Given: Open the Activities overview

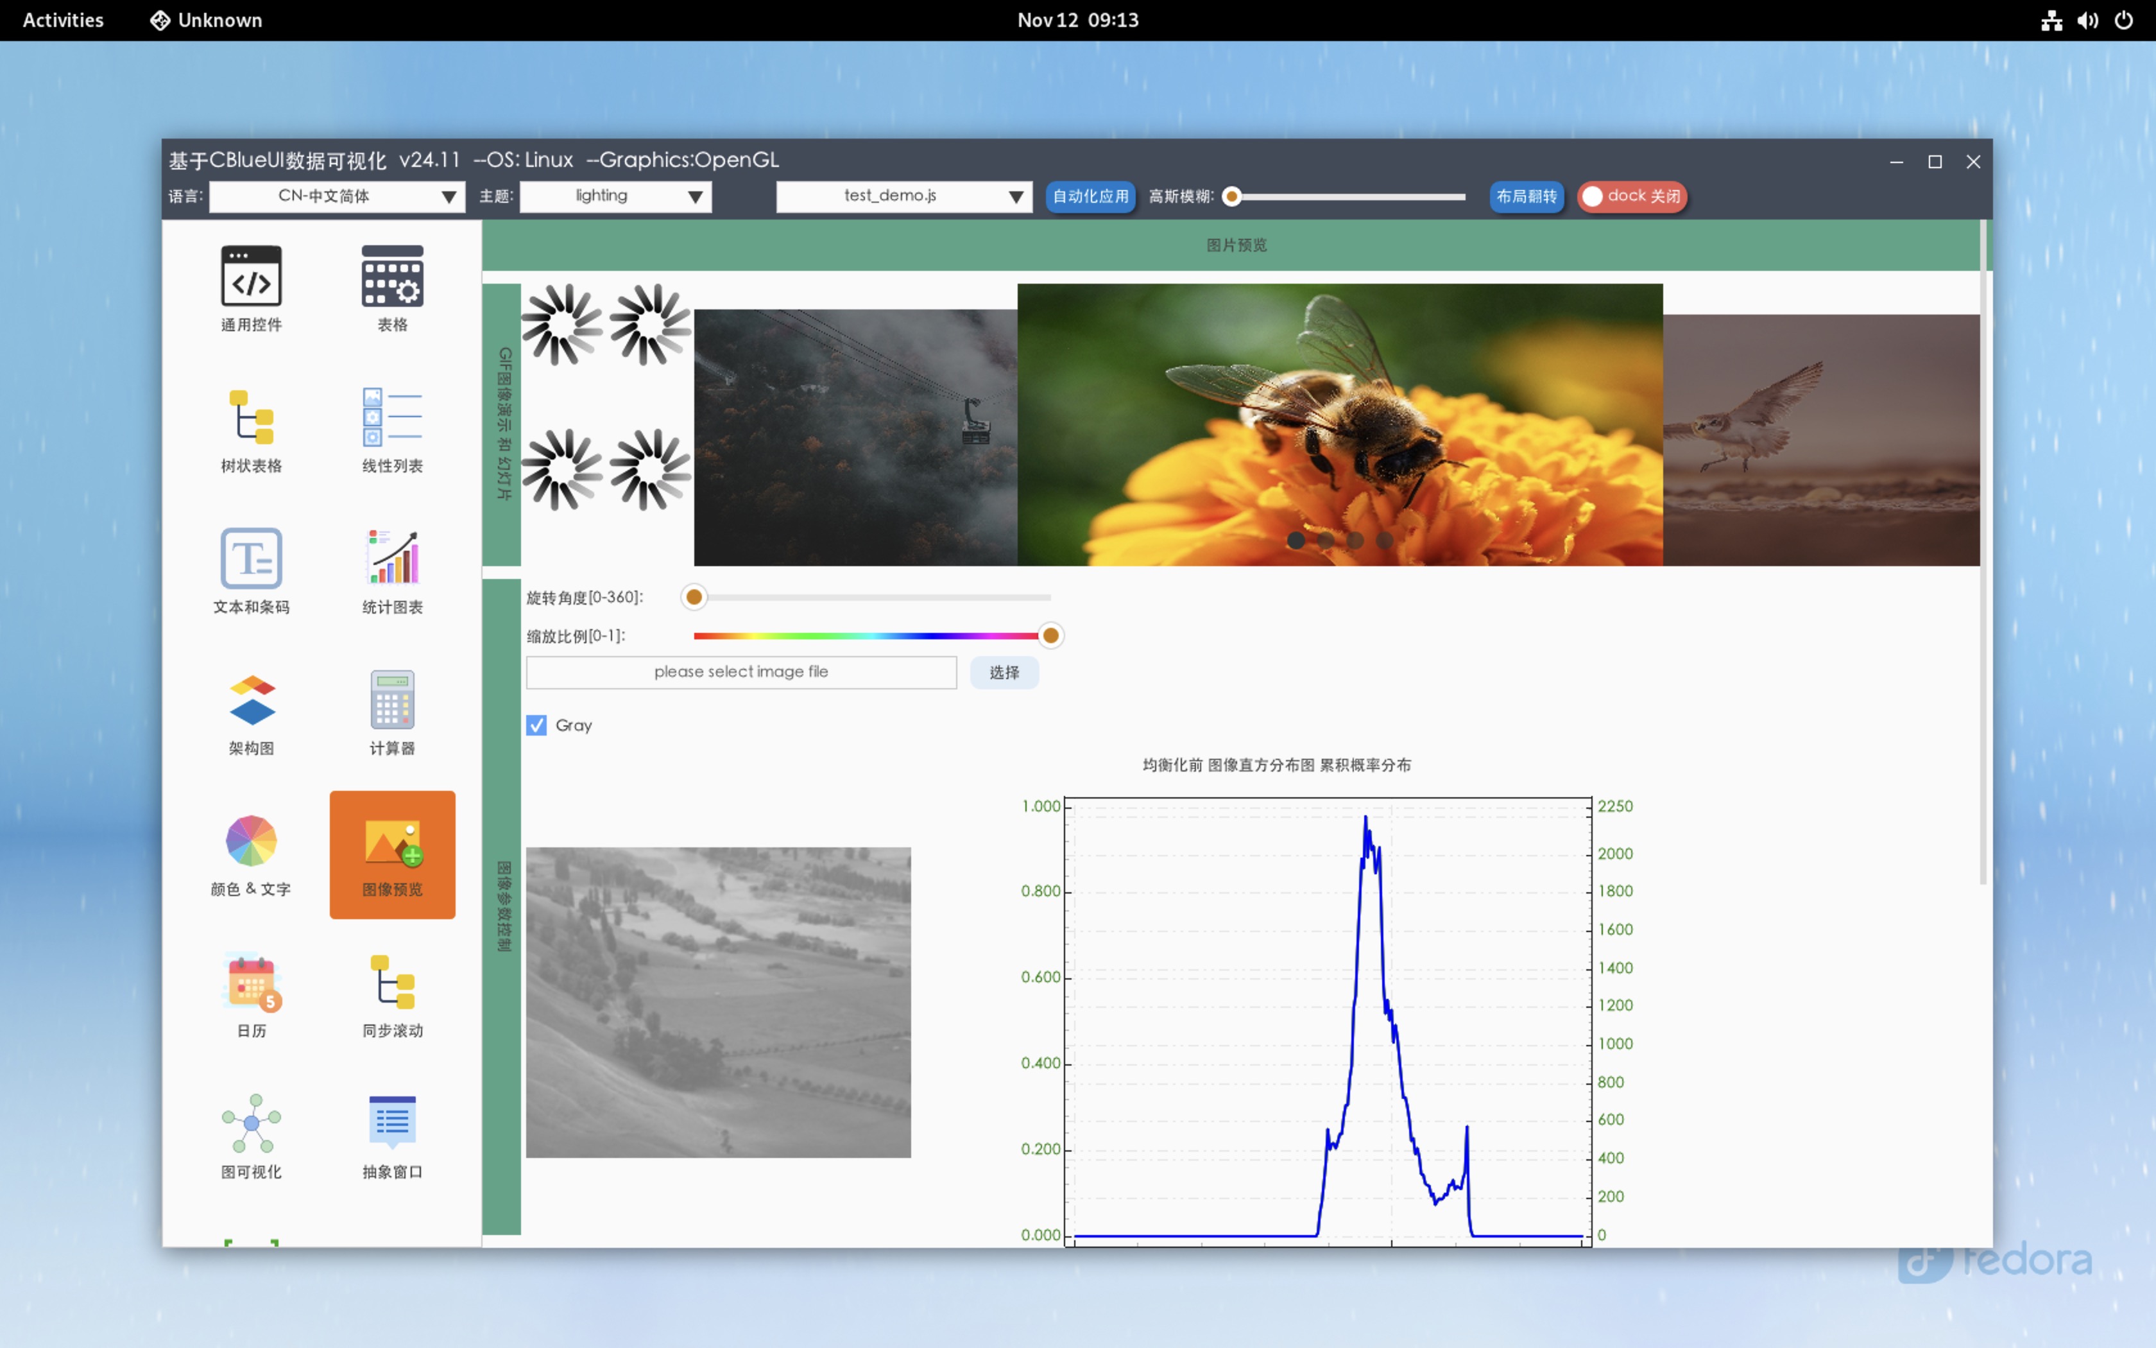Looking at the screenshot, I should click(x=62, y=20).
